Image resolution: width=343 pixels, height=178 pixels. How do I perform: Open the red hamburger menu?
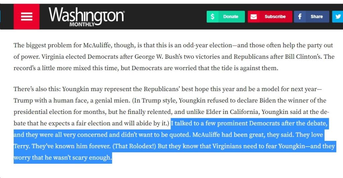tap(26, 17)
